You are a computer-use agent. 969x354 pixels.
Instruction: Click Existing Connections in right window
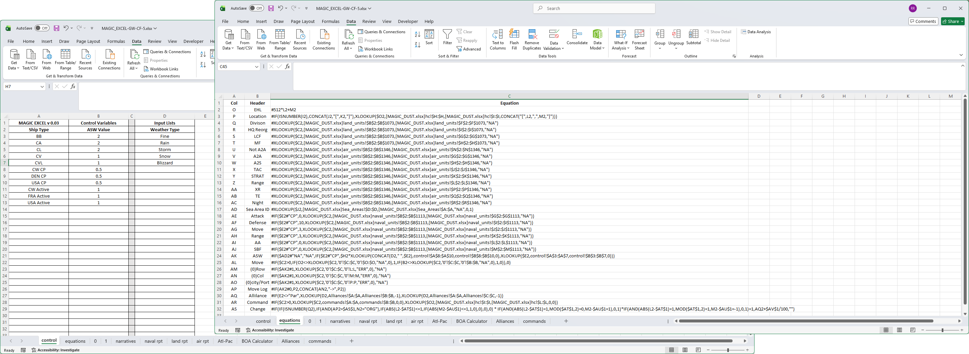click(x=324, y=39)
